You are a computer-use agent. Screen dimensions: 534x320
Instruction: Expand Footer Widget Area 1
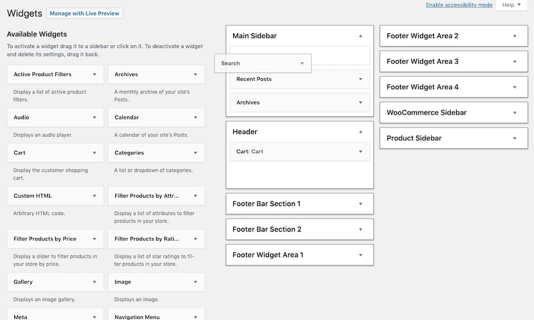[360, 255]
